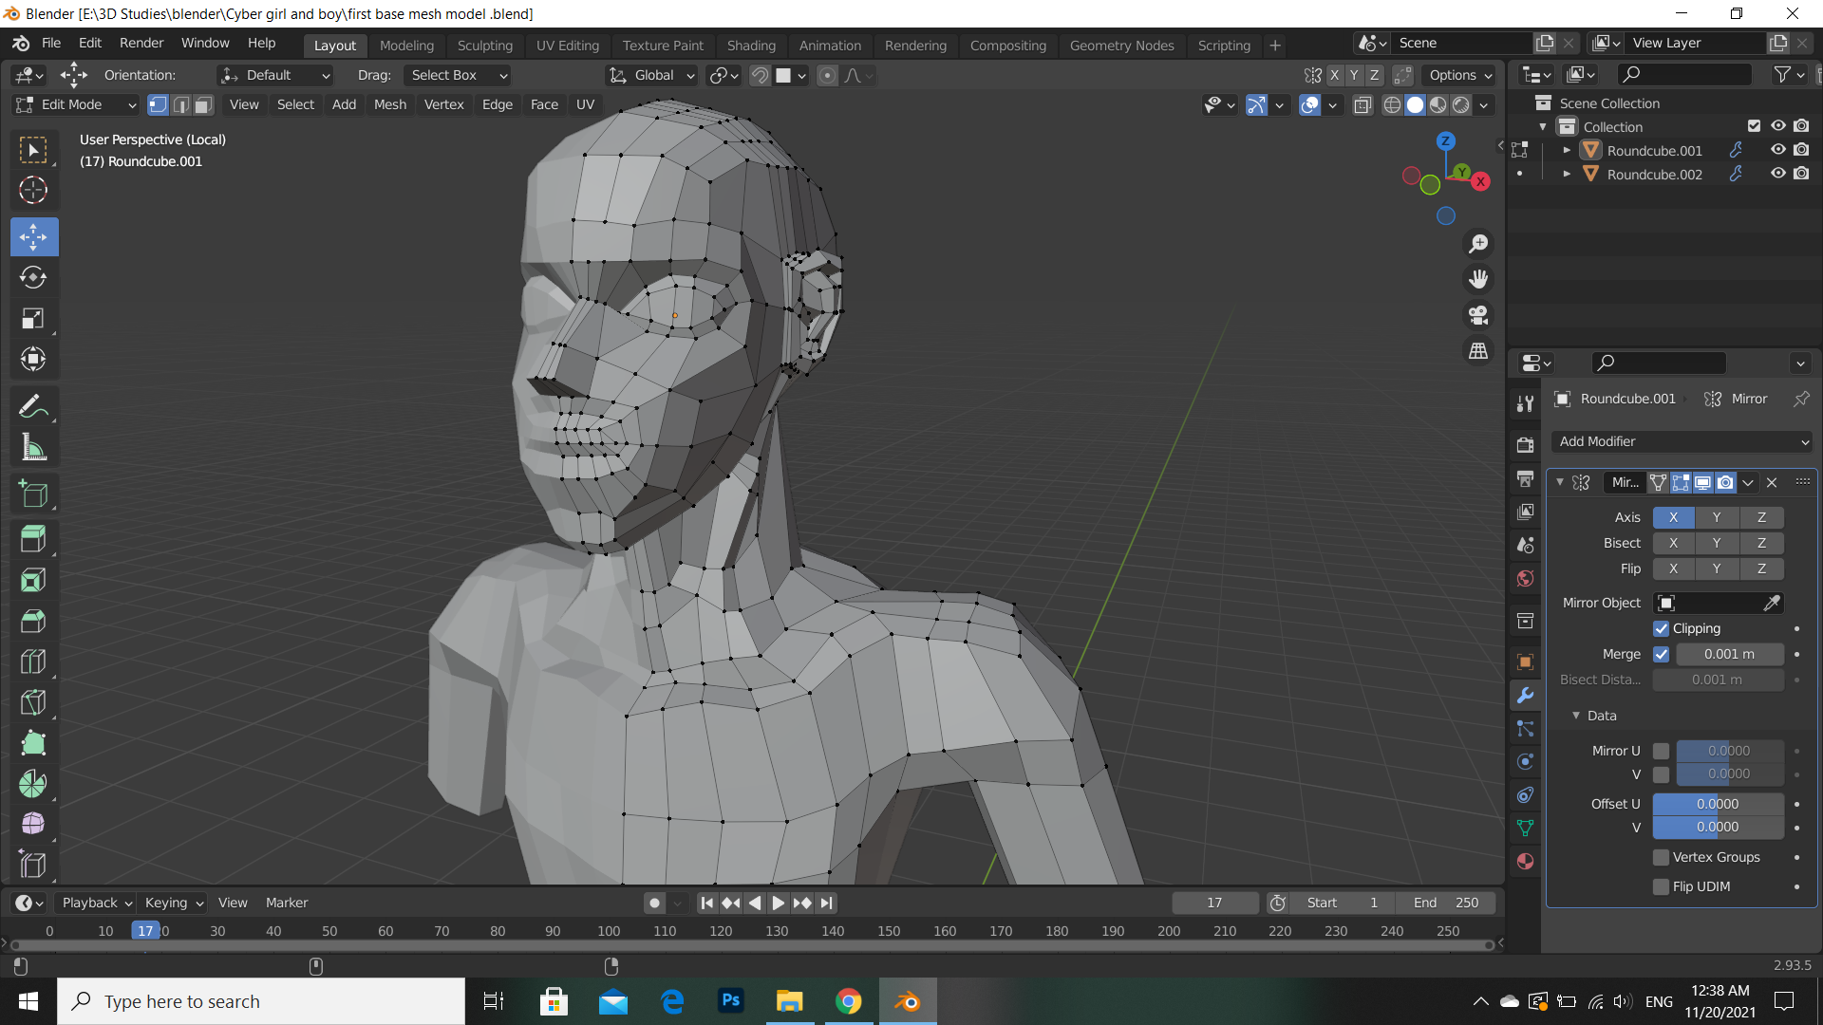Open the Global transform orientation dropdown

[653, 75]
